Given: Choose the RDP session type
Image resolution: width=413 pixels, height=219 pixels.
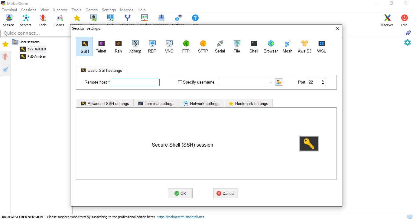Looking at the screenshot, I should pyautogui.click(x=152, y=47).
